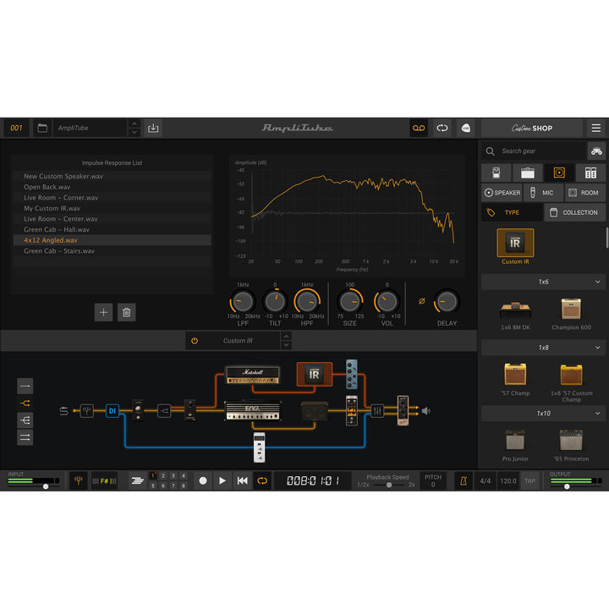Select 'Live Room – Corner.wav' in list
The width and height of the screenshot is (609, 609).
tap(112, 198)
